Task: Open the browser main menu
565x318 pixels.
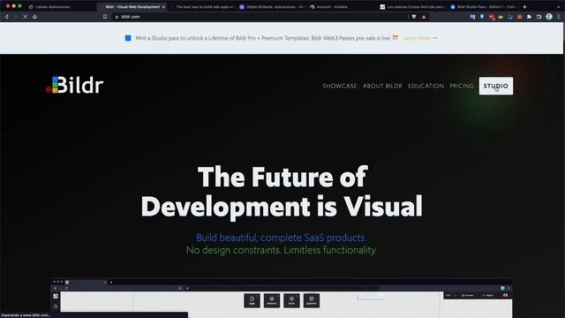Action: click(559, 17)
